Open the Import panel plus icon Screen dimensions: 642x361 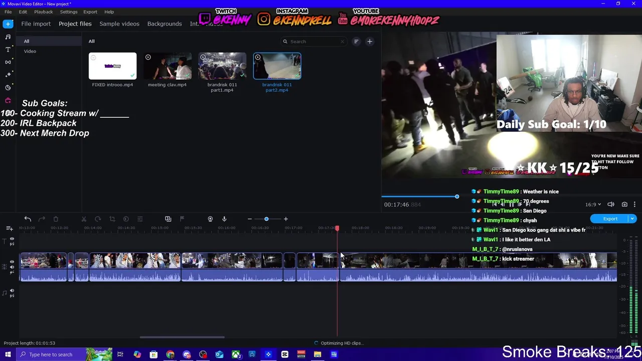[8, 24]
